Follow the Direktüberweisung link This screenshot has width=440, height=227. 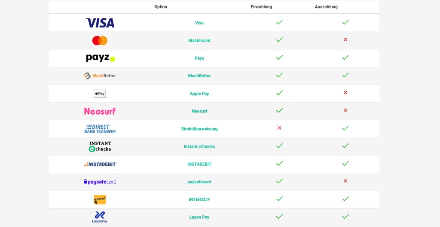(199, 129)
